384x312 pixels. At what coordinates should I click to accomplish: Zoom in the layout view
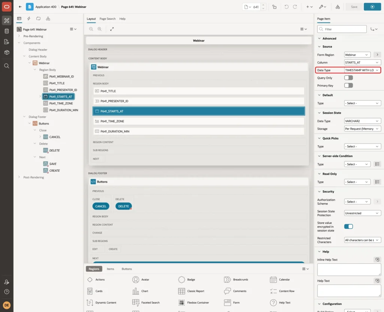pyautogui.click(x=100, y=29)
